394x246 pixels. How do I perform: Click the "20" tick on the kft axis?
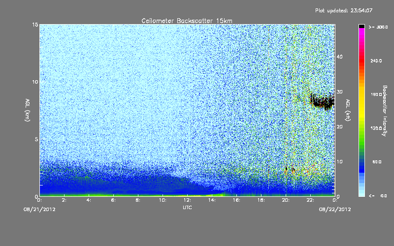pos(339,127)
